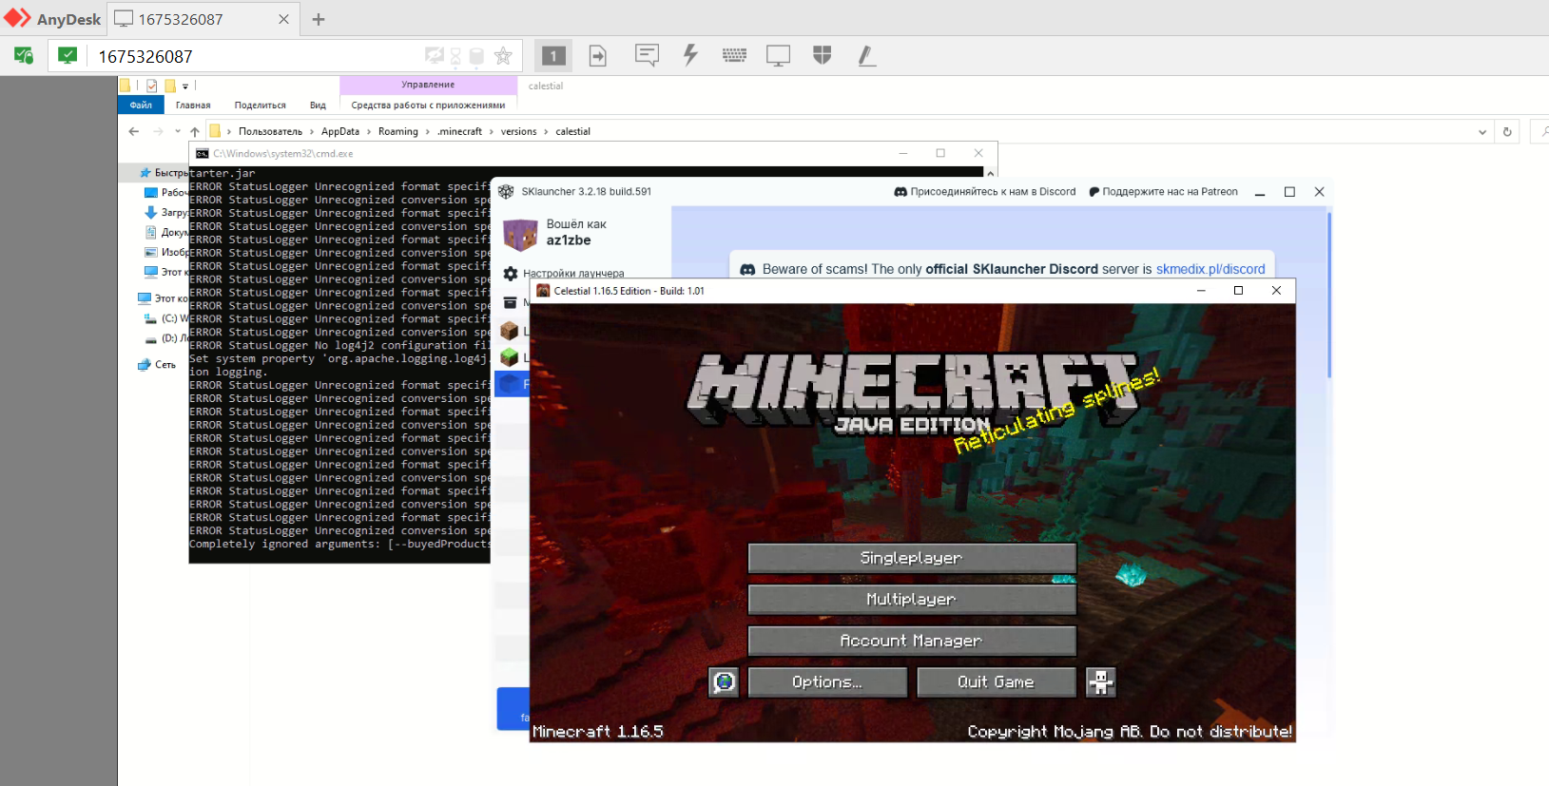This screenshot has height=786, width=1549.
Task: Click Explorer properties quick access checkmark icon
Action: pos(152,86)
